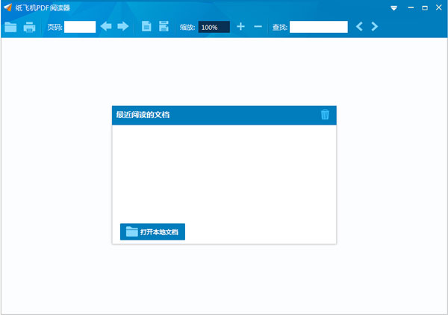
Task: Focus the 查找 search text field
Action: (319, 27)
